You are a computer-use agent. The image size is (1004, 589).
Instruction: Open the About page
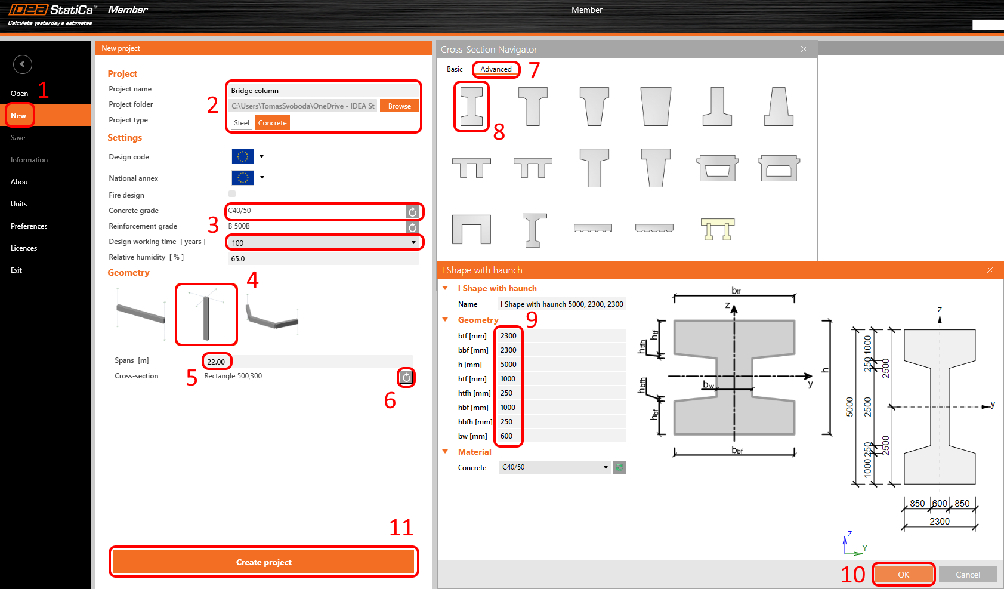click(20, 182)
